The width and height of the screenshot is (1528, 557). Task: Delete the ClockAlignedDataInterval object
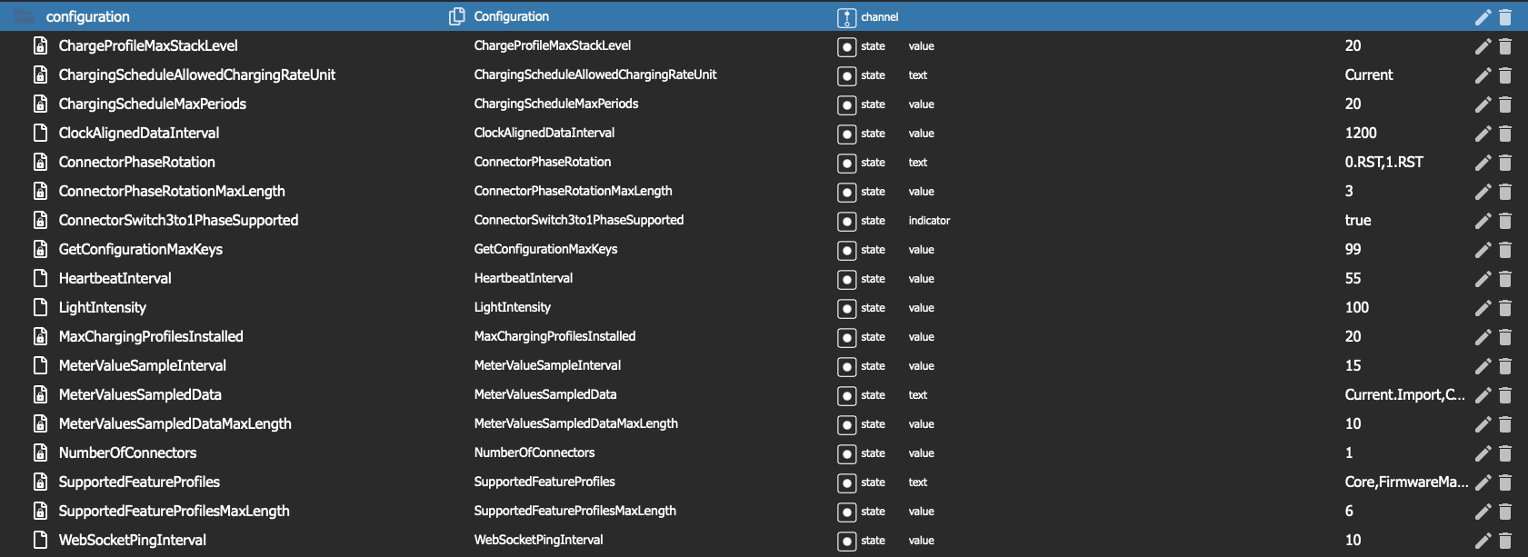tap(1505, 134)
